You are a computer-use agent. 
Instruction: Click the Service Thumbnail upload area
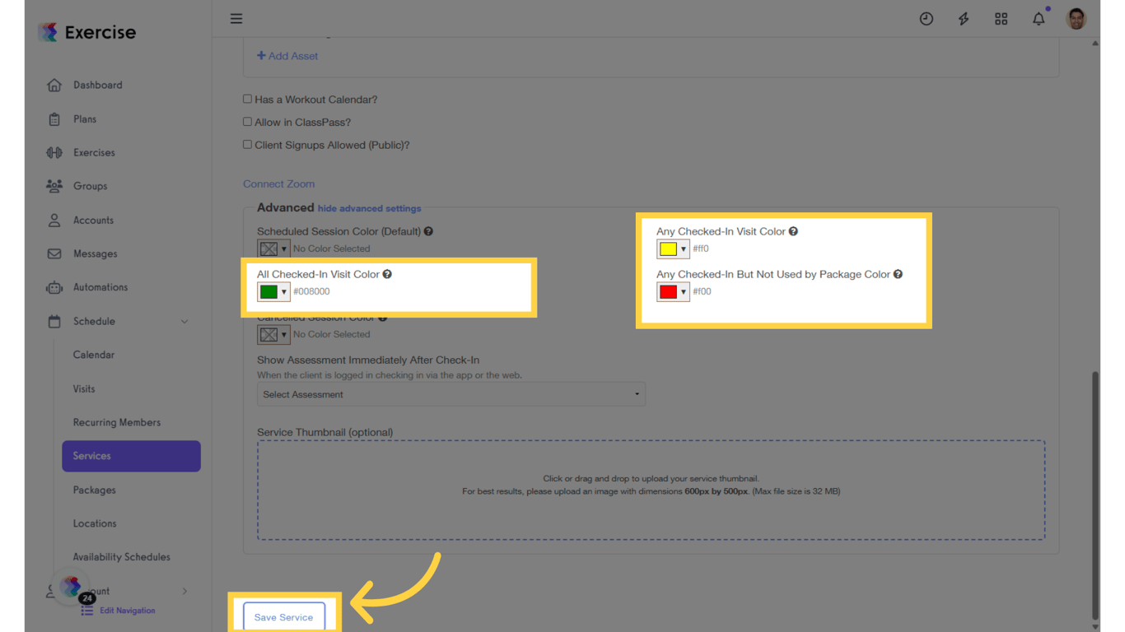click(651, 490)
